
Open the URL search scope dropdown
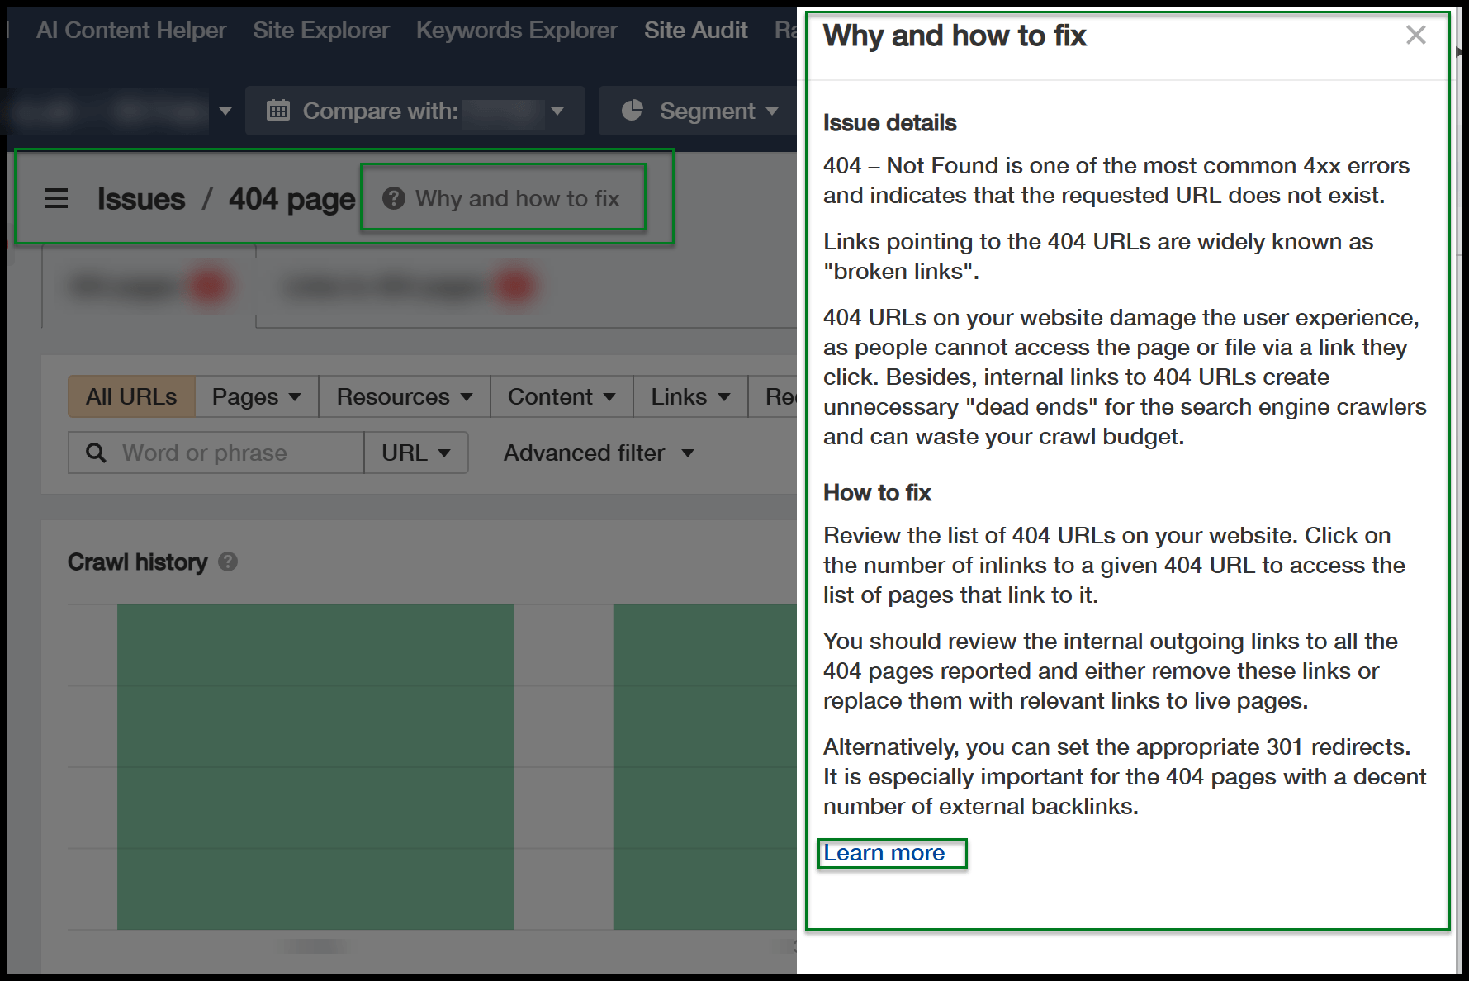pos(416,453)
